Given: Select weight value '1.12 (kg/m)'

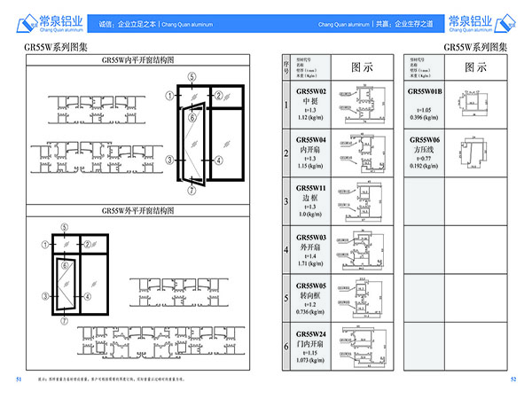Looking at the screenshot, I should 310,118.
